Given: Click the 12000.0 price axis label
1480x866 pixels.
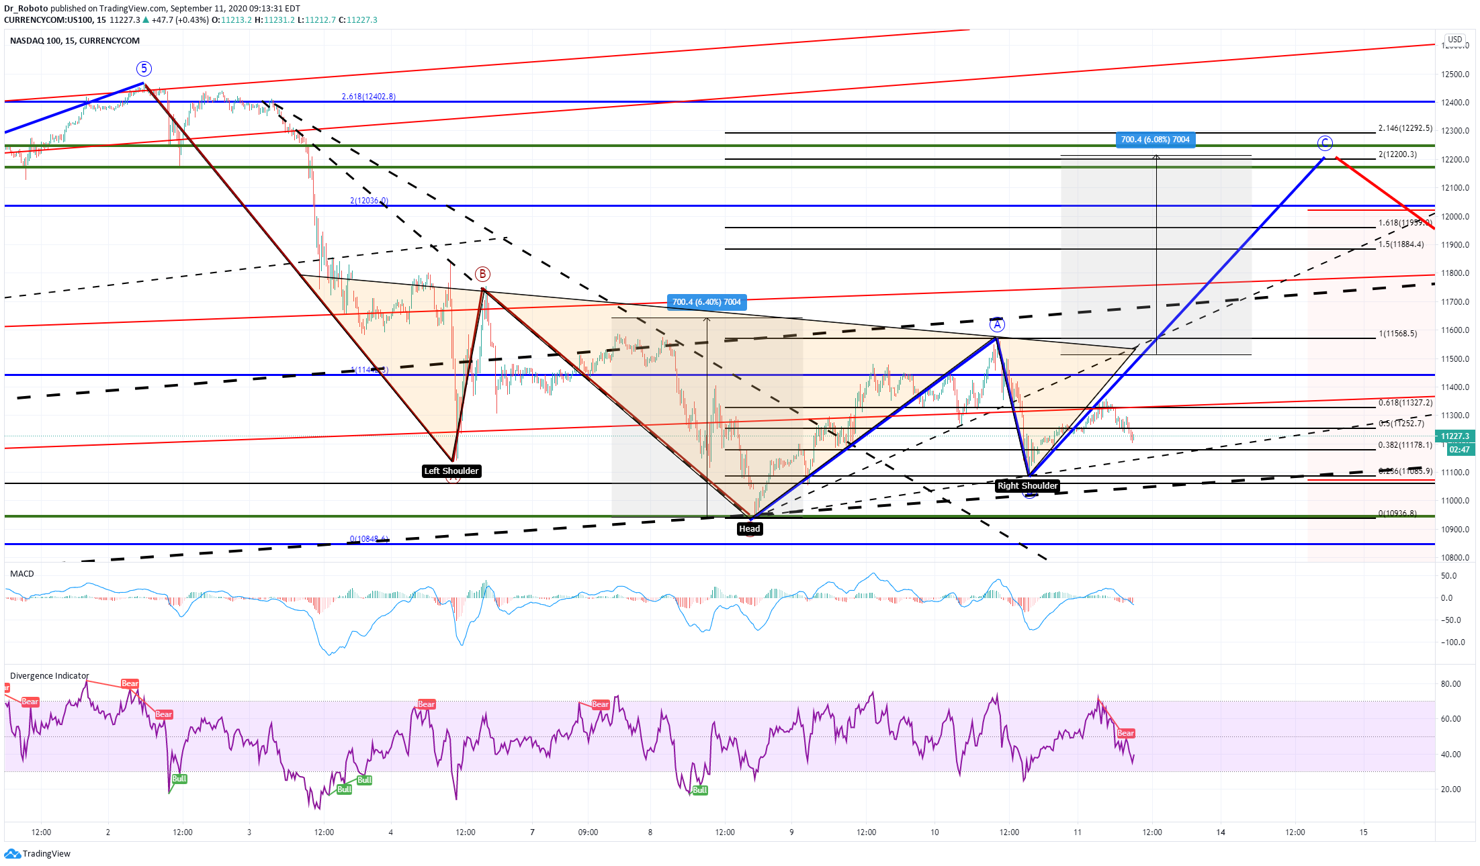Looking at the screenshot, I should point(1455,216).
